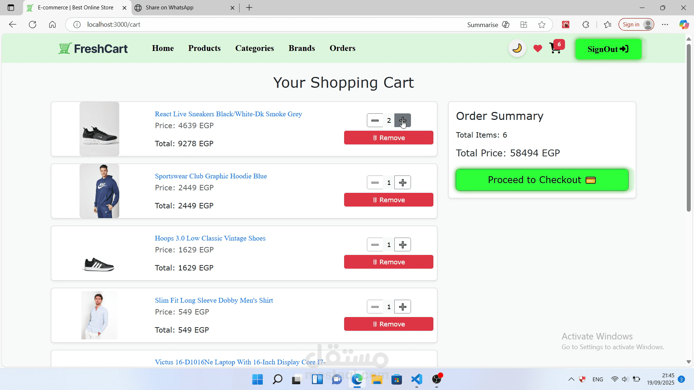This screenshot has height=390, width=694.
Task: View site information icon
Action: tap(77, 25)
